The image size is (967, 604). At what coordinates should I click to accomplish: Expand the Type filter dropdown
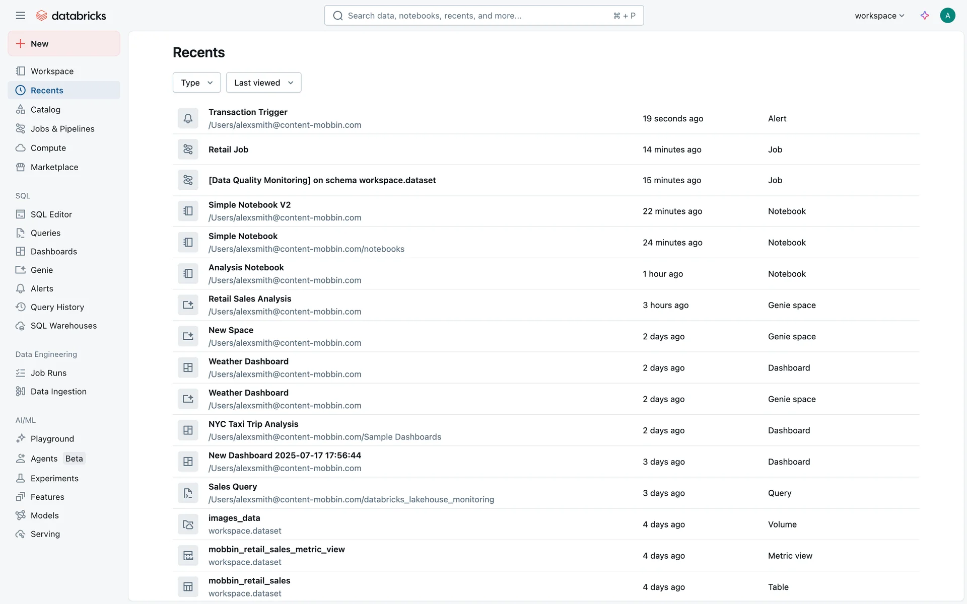[x=196, y=83]
